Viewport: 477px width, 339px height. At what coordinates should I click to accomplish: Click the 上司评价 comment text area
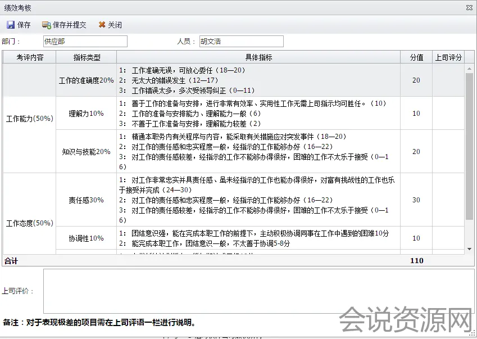258,291
